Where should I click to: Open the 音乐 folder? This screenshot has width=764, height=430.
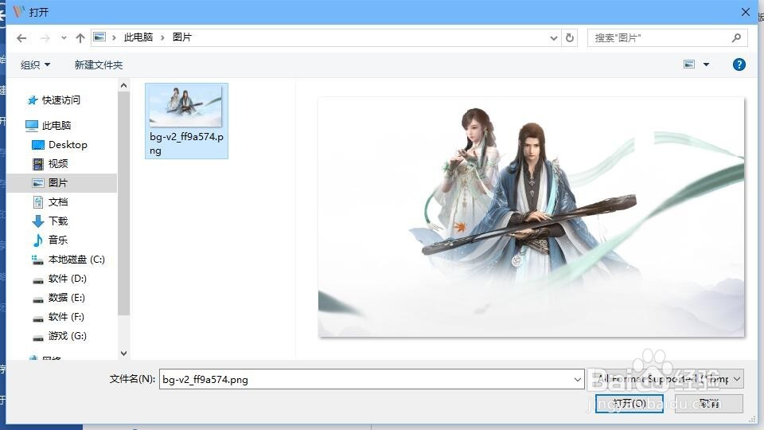pos(58,240)
